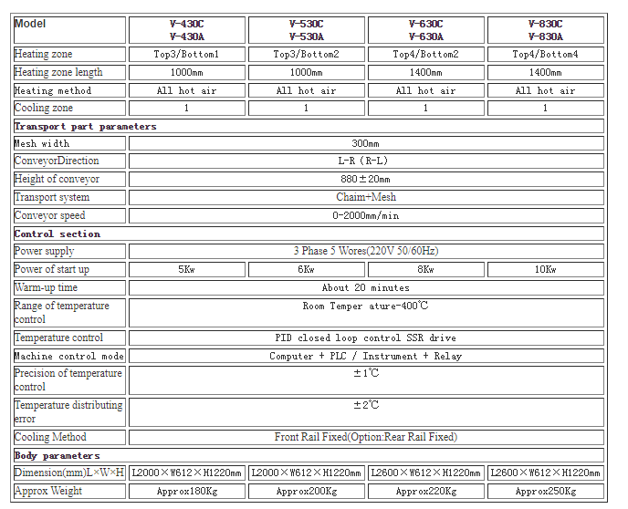
Task: Click the "Machine control mode" row label
Action: (x=68, y=356)
